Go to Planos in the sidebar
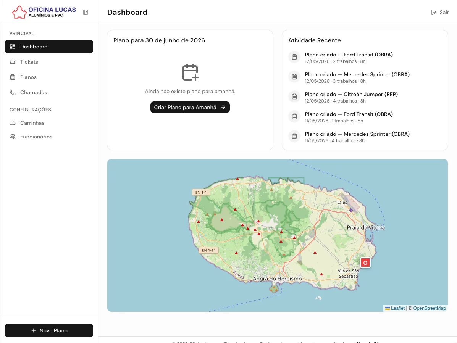Viewport: 457px width, 343px height. point(49,77)
